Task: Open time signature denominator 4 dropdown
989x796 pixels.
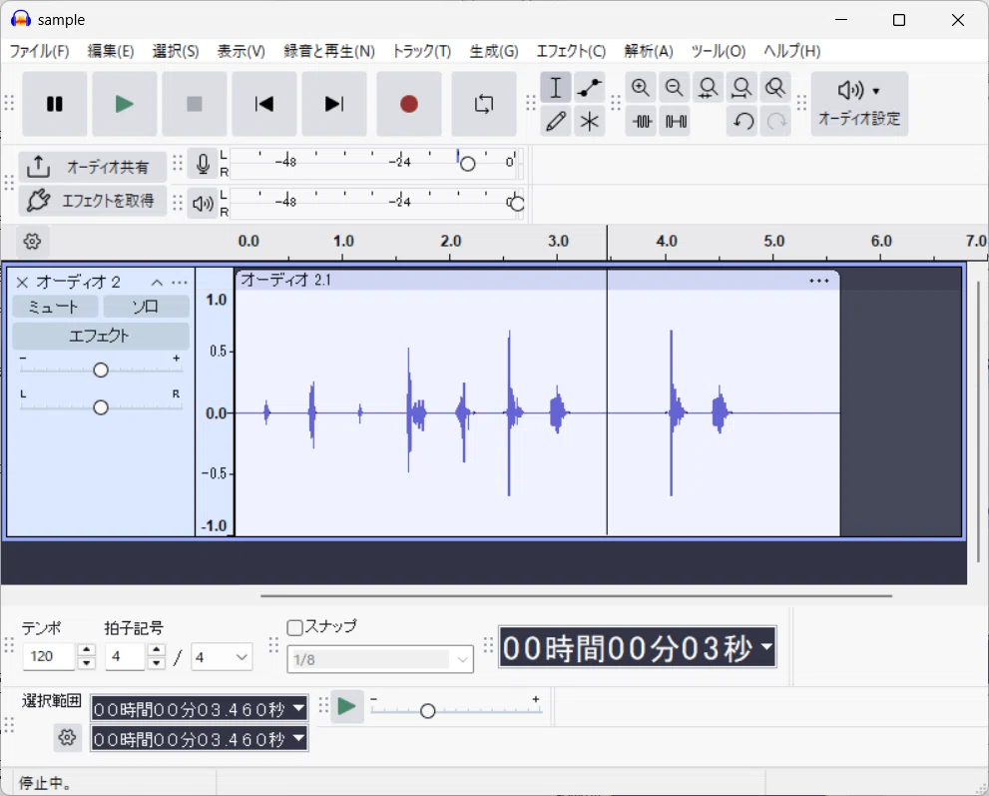Action: [222, 657]
